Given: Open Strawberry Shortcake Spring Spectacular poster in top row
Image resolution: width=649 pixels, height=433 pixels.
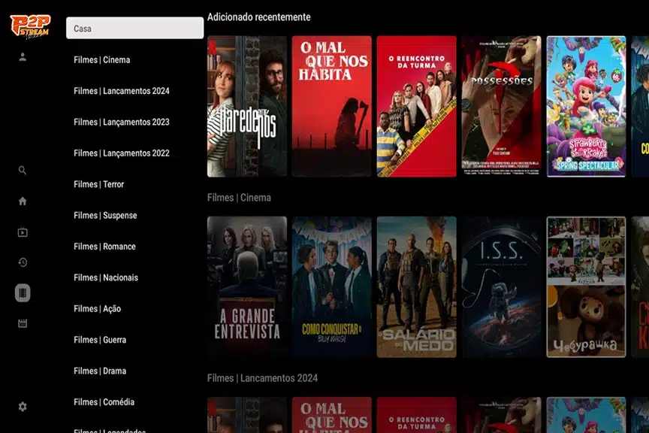Looking at the screenshot, I should click(586, 107).
